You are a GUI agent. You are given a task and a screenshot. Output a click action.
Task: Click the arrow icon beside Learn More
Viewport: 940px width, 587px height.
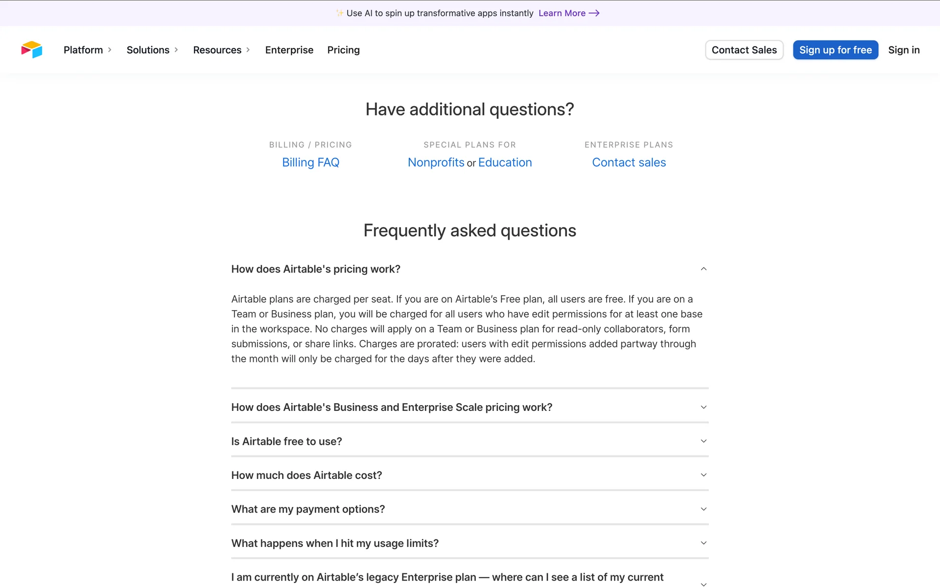point(594,13)
